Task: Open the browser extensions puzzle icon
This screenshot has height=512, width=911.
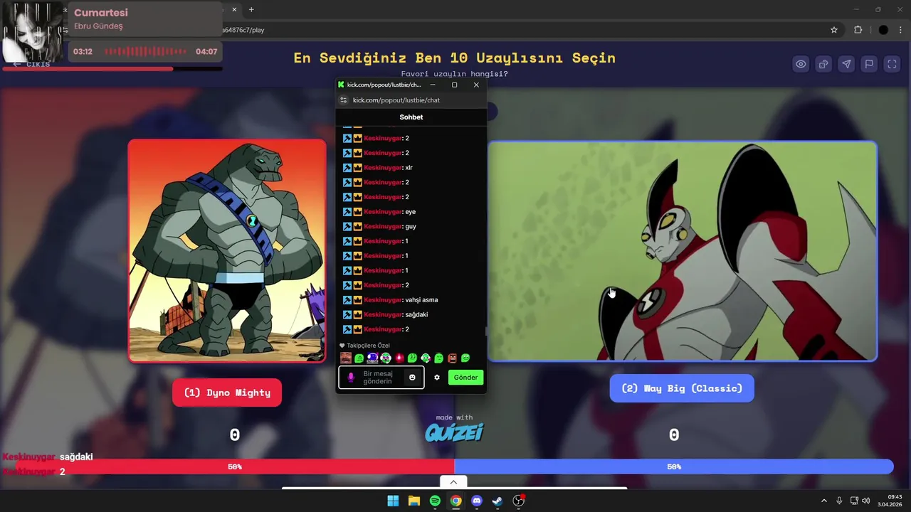Action: (x=858, y=30)
